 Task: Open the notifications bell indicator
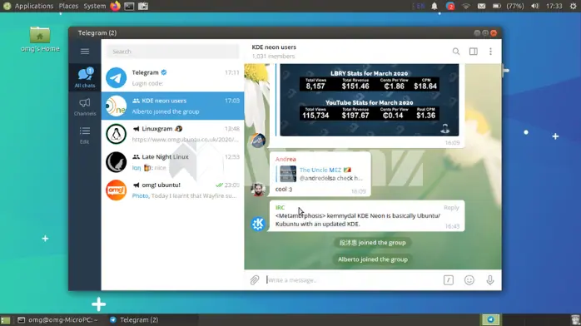click(435, 6)
